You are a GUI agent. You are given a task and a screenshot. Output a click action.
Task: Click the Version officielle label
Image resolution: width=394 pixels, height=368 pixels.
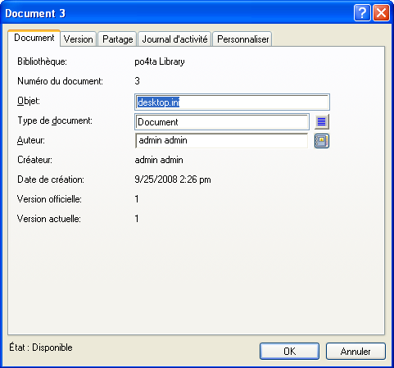[x=49, y=199]
